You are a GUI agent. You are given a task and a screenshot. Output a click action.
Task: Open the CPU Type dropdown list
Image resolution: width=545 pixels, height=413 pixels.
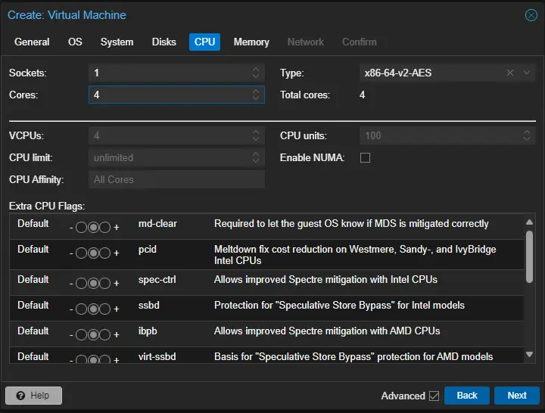527,73
